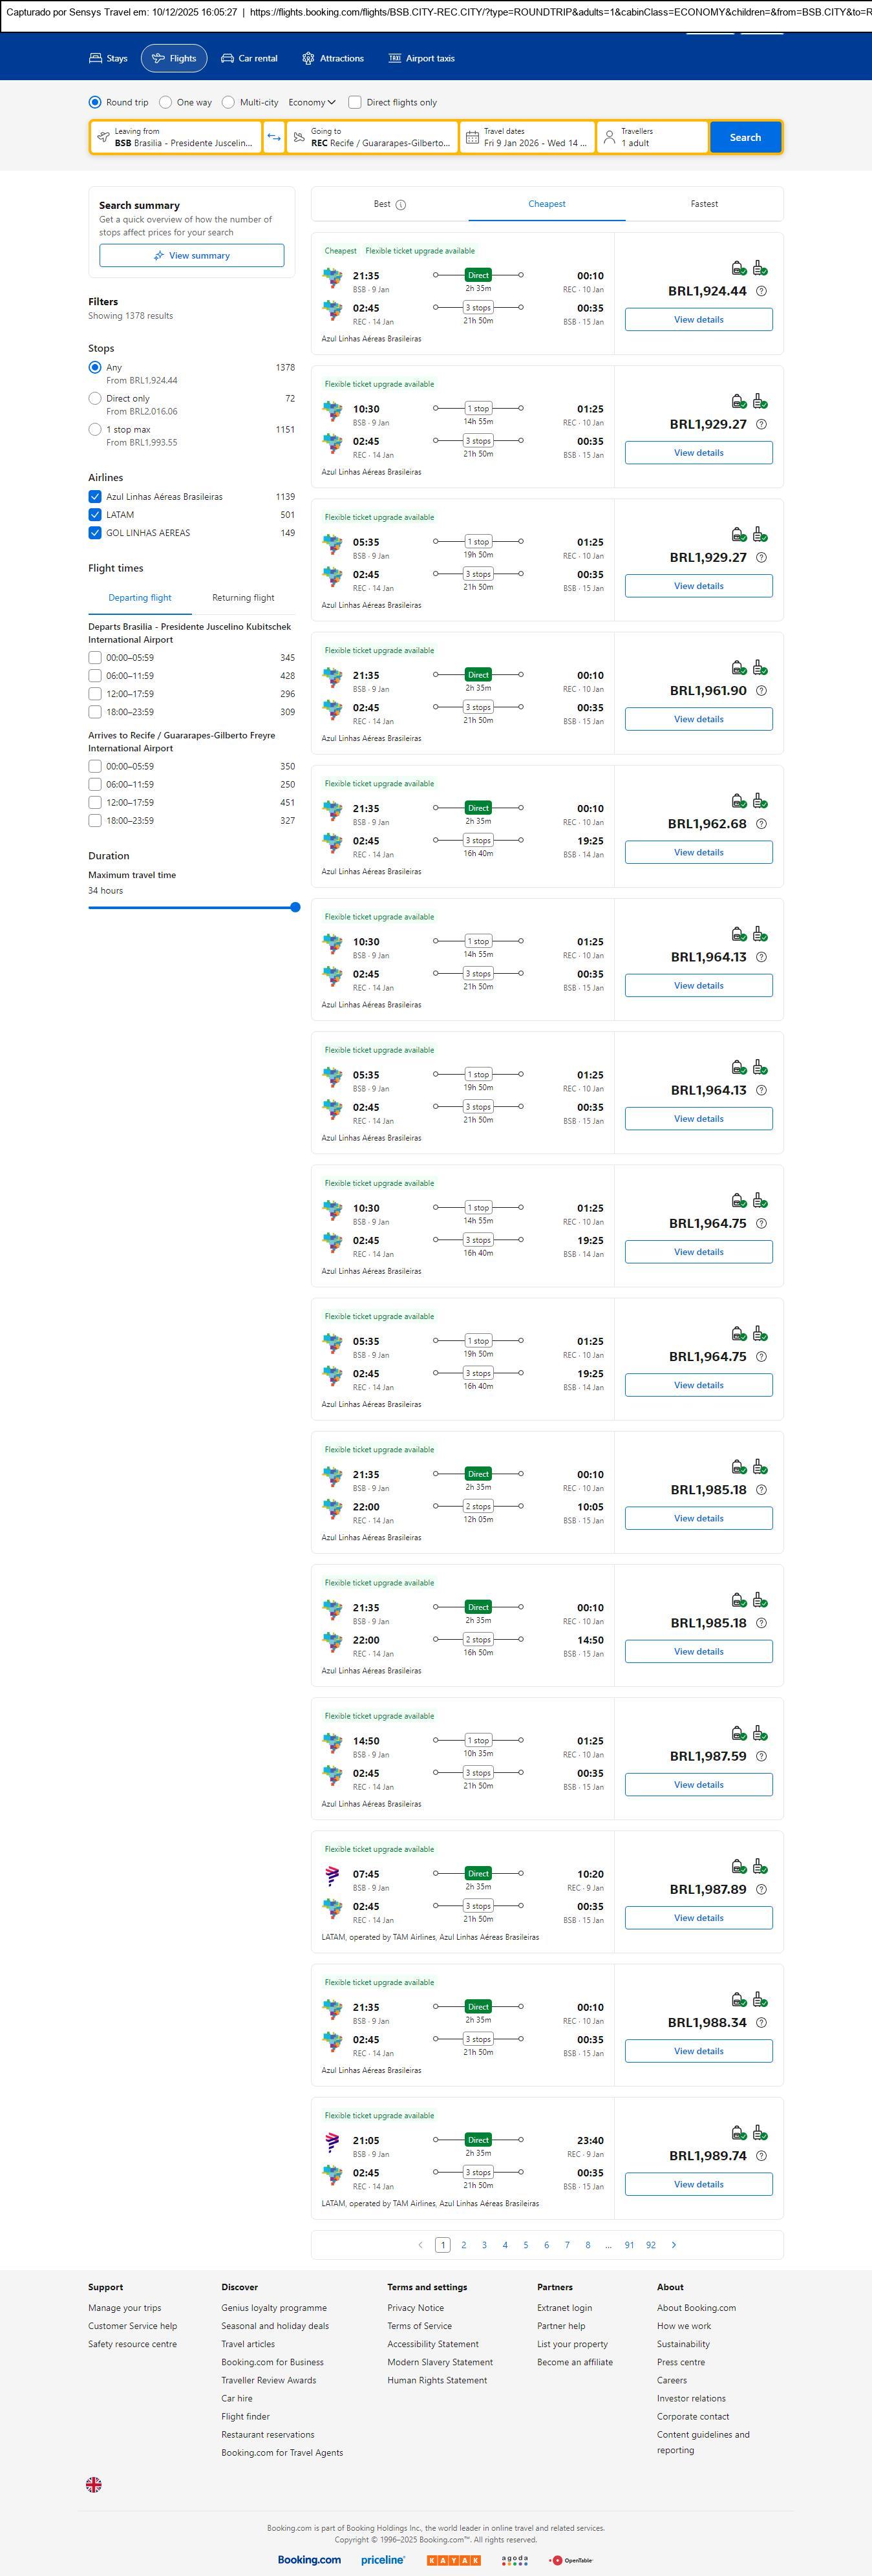Open the Travellers 1 adult selector
Viewport: 872px width, 2576px height.
coord(653,137)
